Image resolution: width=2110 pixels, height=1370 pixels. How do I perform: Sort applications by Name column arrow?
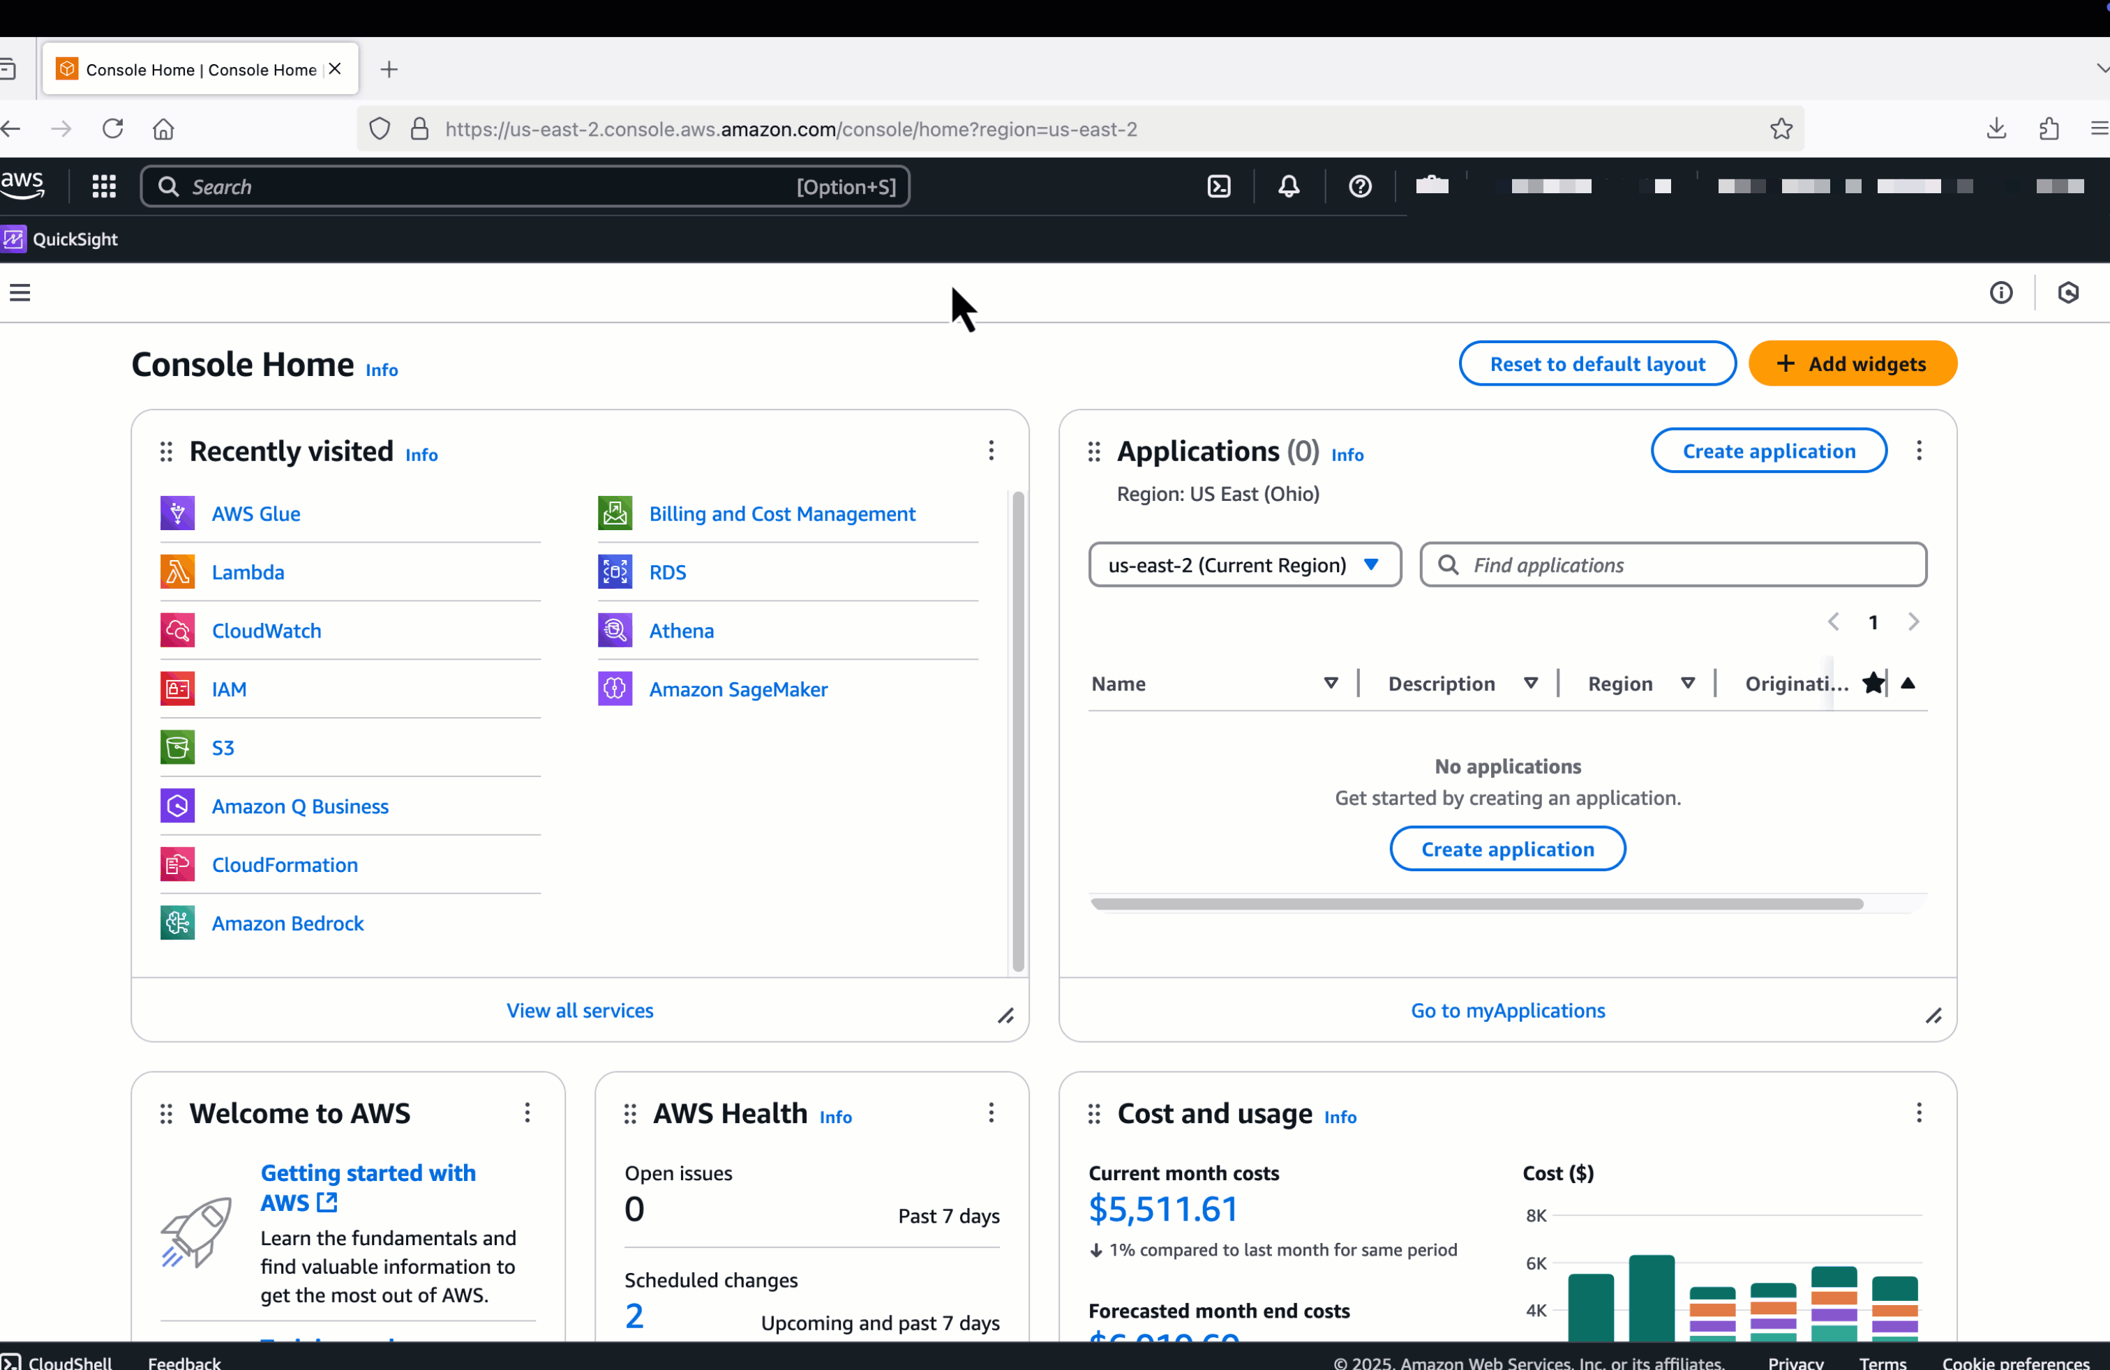pos(1330,683)
